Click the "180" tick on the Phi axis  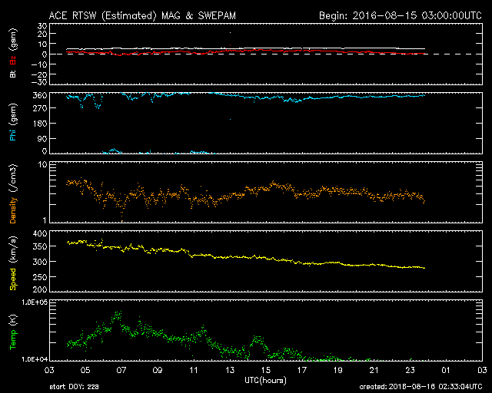point(40,123)
